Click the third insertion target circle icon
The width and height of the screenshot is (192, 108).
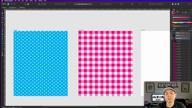[x=178, y=4]
